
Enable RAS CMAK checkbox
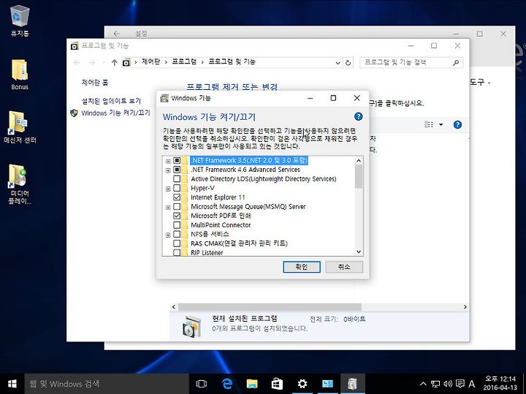click(x=177, y=243)
